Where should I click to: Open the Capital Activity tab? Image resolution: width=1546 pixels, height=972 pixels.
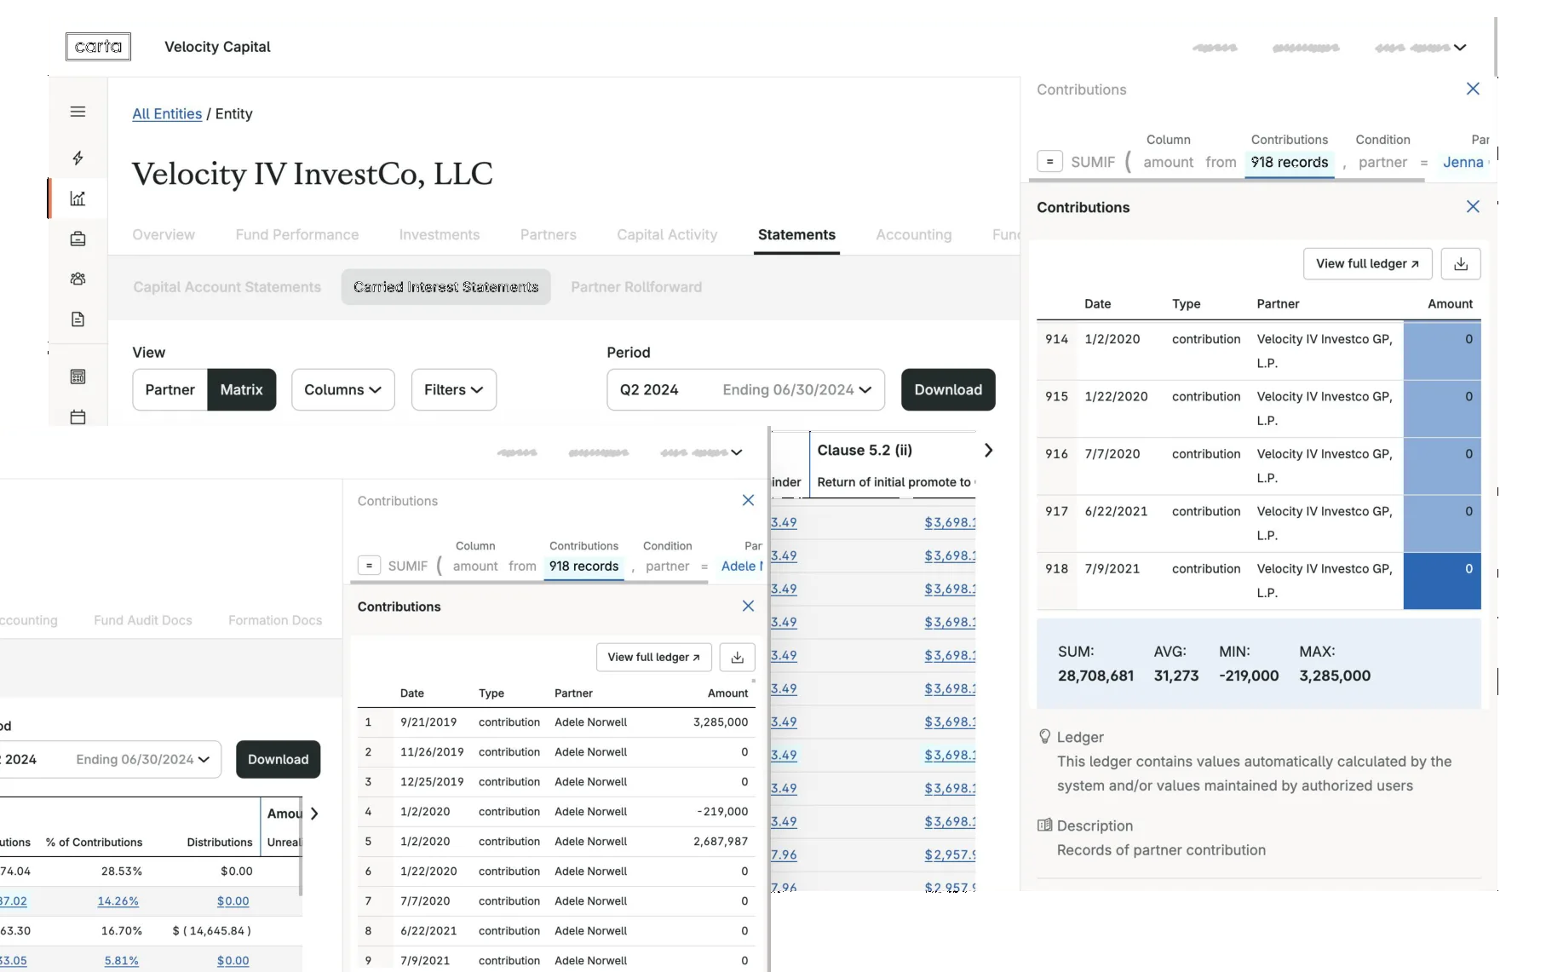[x=667, y=234]
